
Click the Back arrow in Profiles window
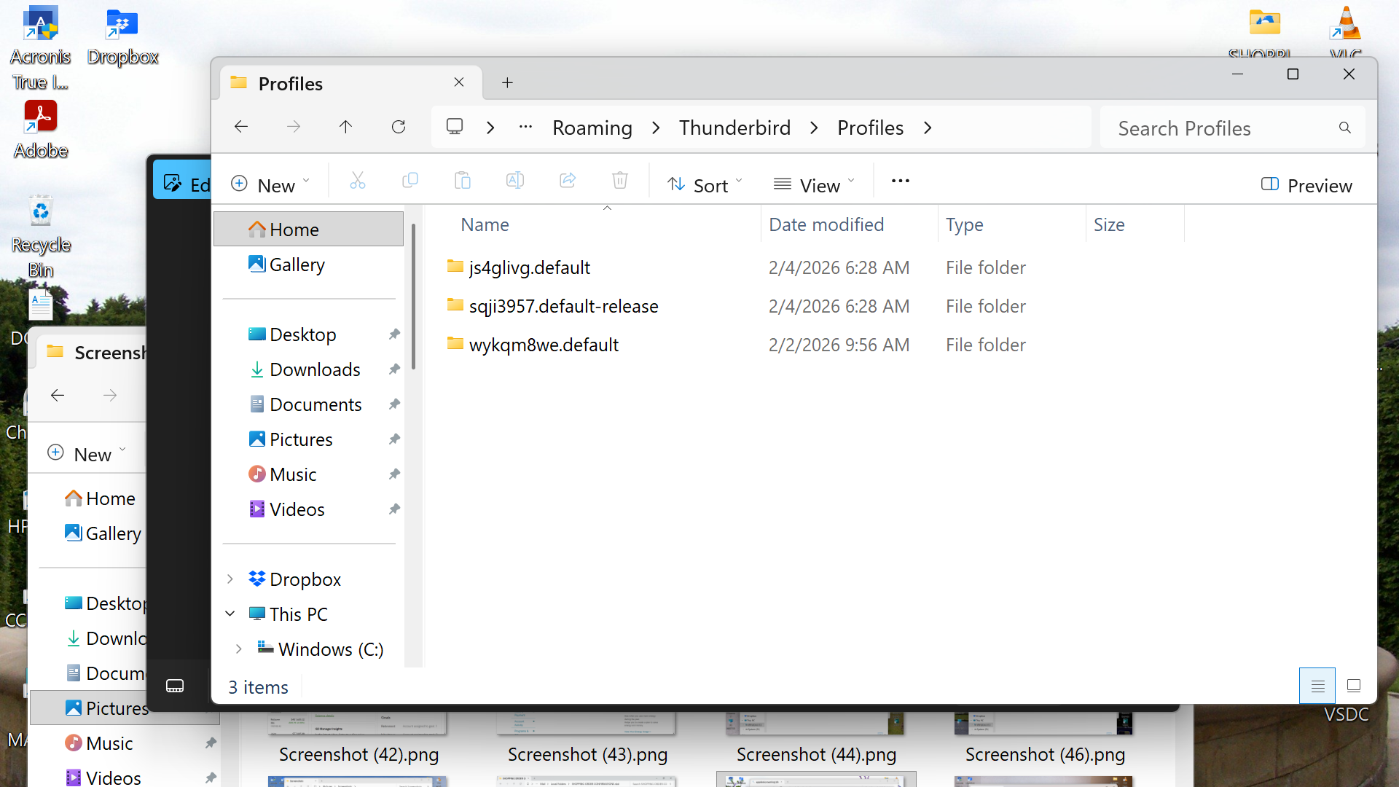[241, 128]
